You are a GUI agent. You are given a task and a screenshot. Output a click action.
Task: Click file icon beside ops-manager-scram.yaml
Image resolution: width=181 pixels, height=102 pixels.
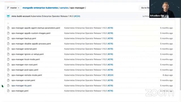[8, 80]
